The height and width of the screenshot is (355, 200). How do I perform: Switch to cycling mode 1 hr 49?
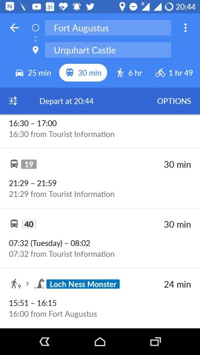coord(174,73)
